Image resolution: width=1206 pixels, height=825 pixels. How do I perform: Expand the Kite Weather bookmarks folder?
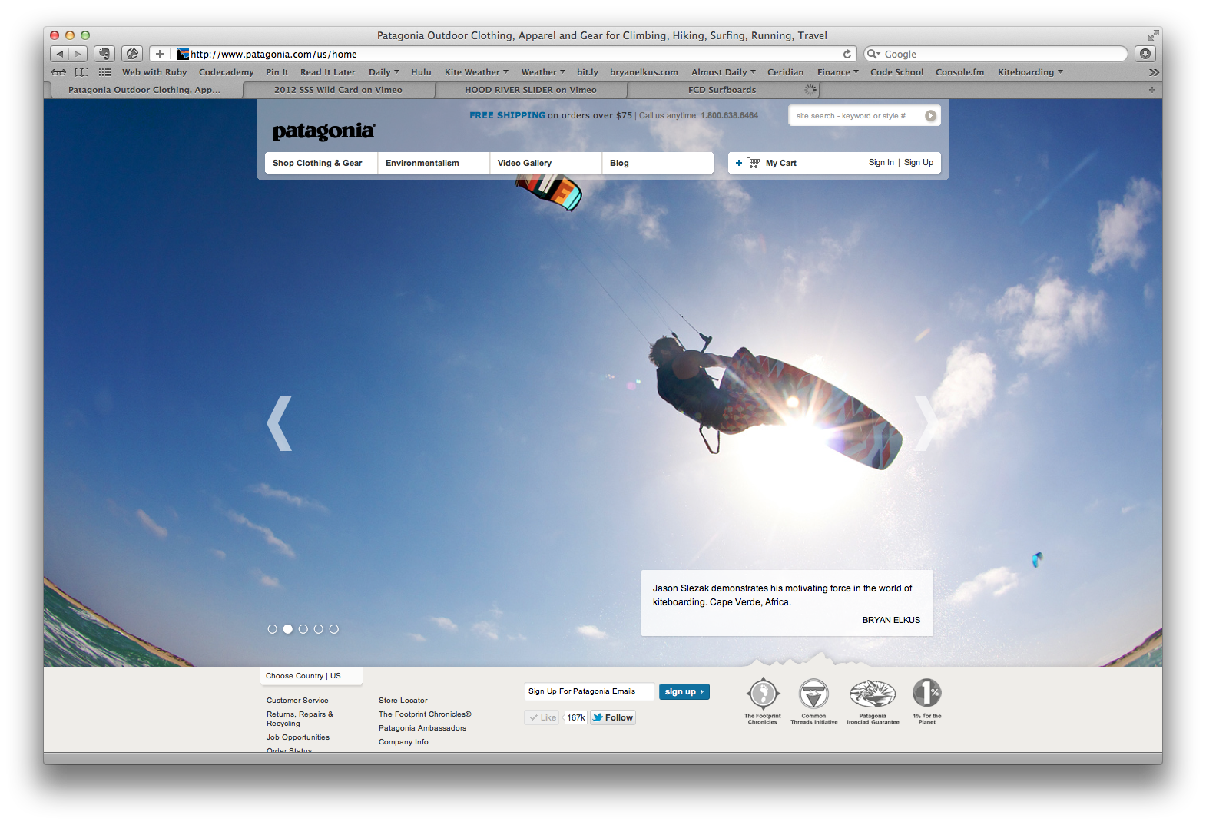(476, 72)
